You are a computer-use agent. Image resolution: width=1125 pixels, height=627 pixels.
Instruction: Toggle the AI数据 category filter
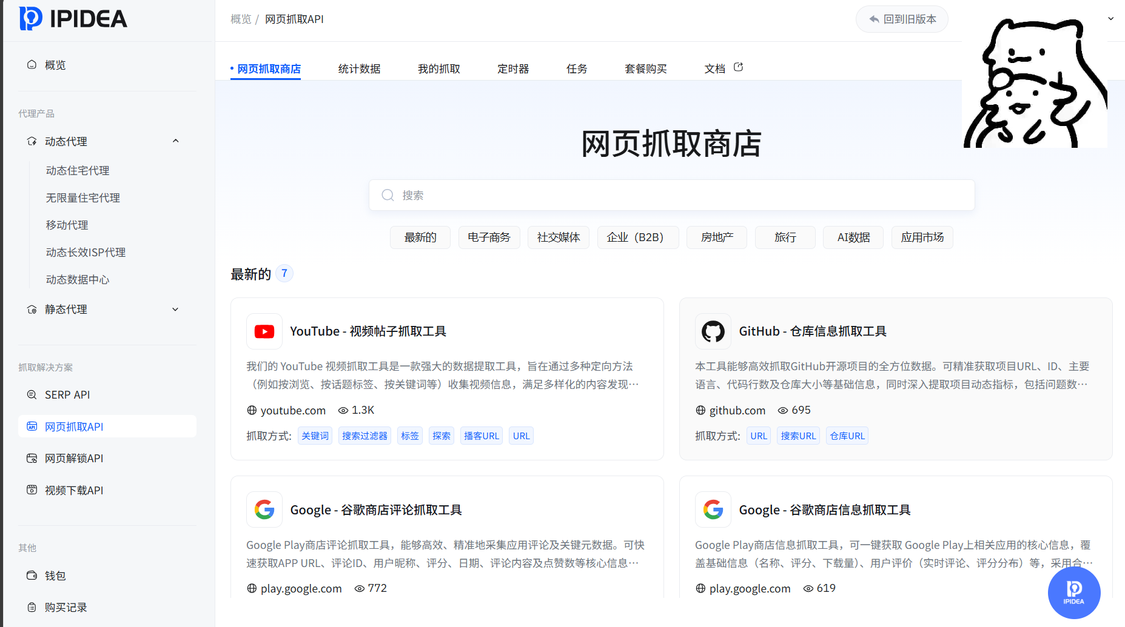tap(853, 237)
